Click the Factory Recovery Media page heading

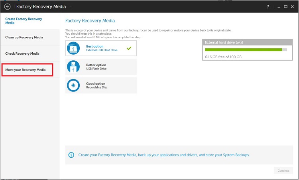click(x=90, y=21)
